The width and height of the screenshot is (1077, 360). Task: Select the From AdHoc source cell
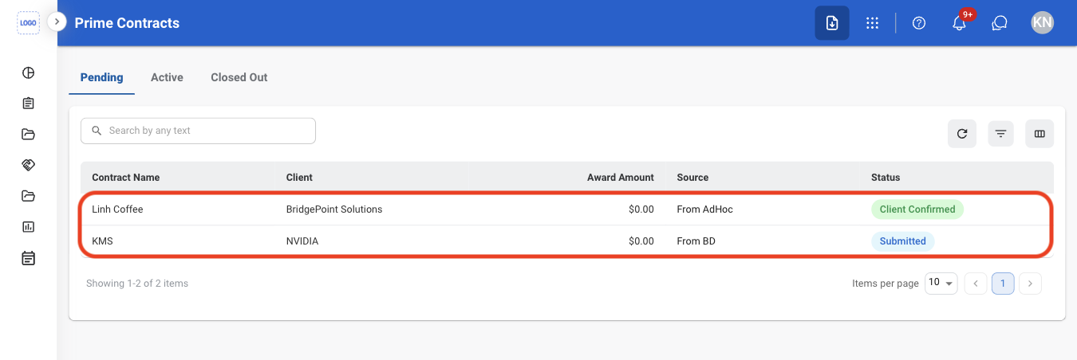(704, 209)
